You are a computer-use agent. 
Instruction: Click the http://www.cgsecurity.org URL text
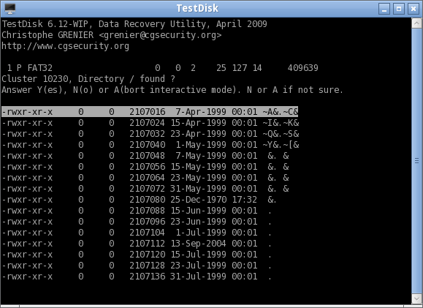click(65, 46)
